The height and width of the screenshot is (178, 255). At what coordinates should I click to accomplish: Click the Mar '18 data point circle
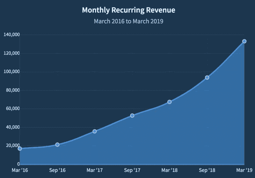coord(170,102)
